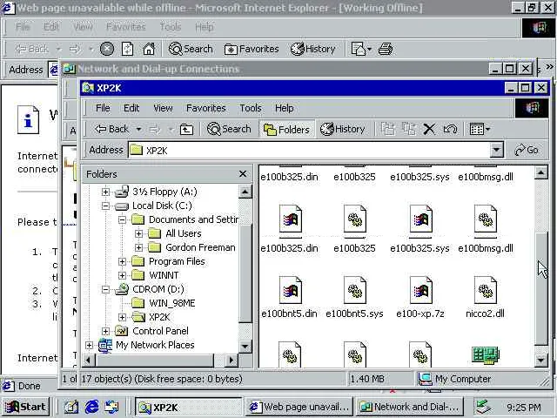557x418 pixels.
Task: Click the Copy To toolbar icon
Action: pos(408,129)
